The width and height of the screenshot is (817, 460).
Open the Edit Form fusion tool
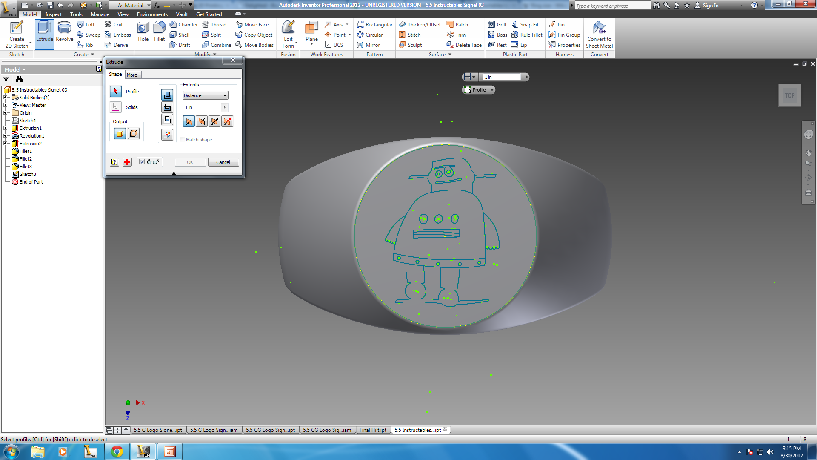pos(288,34)
